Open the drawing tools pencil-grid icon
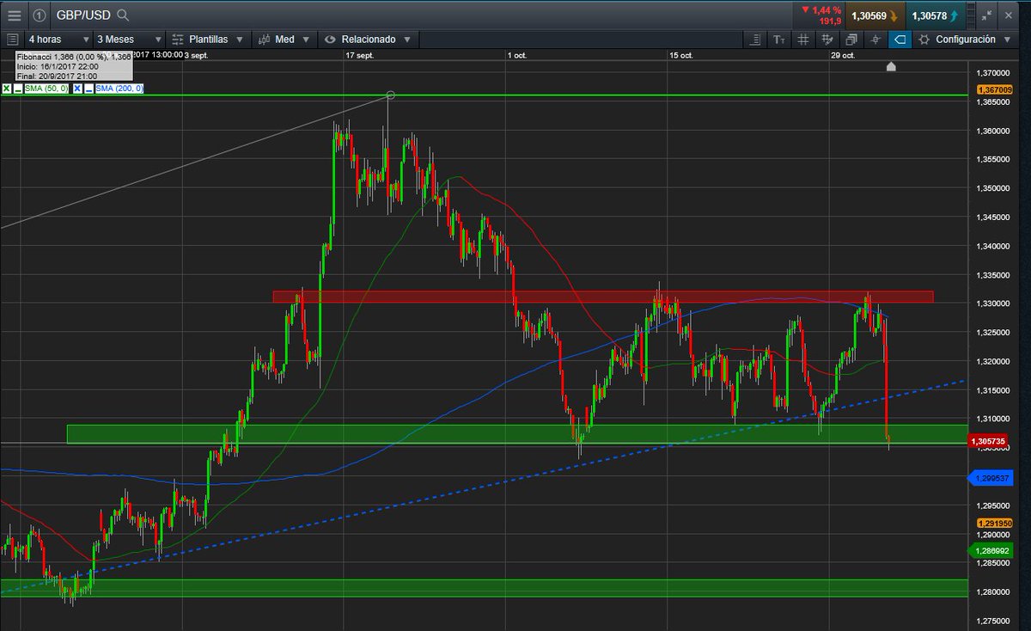 point(827,40)
